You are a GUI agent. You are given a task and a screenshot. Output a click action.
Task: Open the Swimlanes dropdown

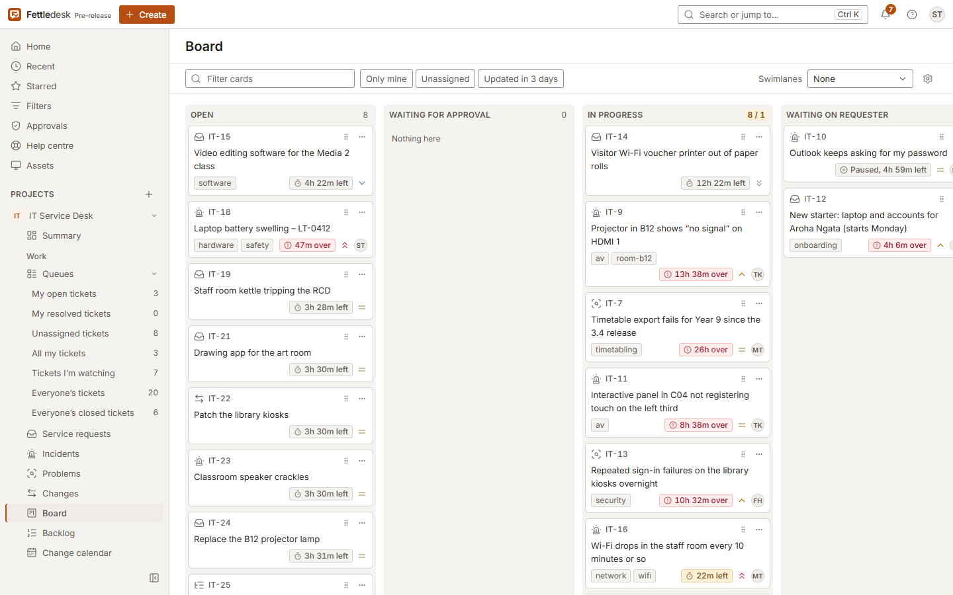(860, 79)
